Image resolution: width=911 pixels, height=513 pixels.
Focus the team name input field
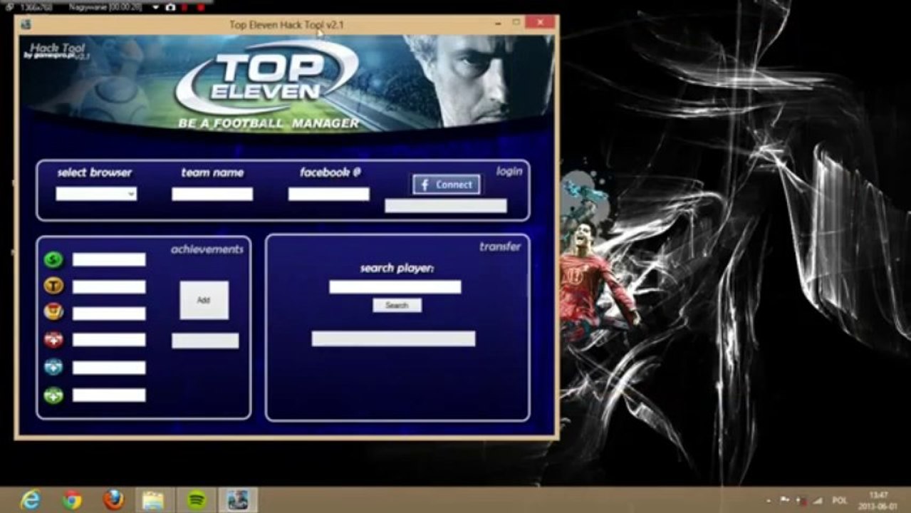(212, 194)
